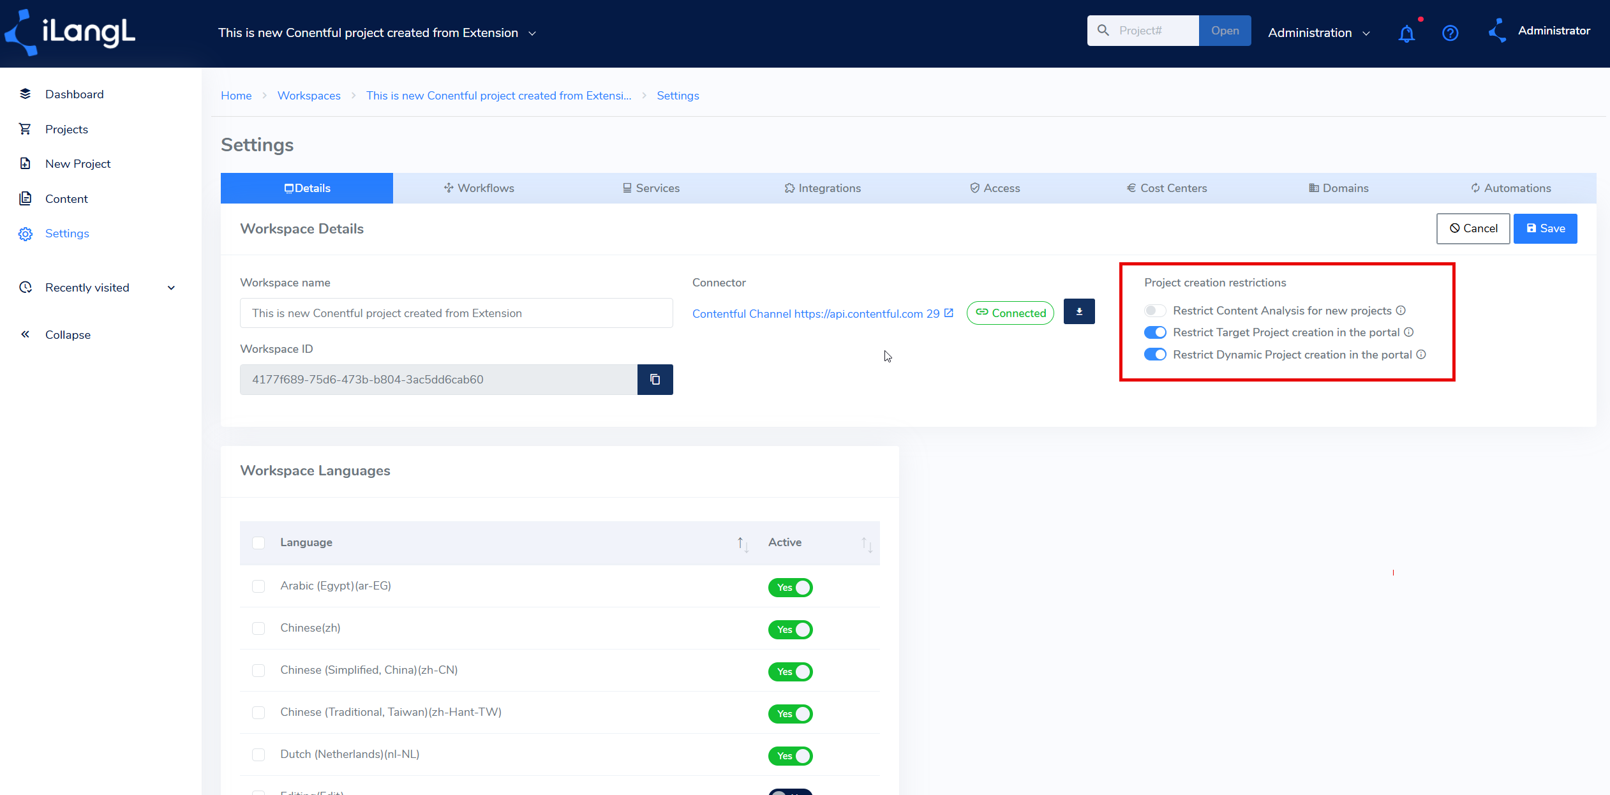Screen dimensions: 1610x795
Task: Switch to the Cost Centers tab
Action: (1167, 188)
